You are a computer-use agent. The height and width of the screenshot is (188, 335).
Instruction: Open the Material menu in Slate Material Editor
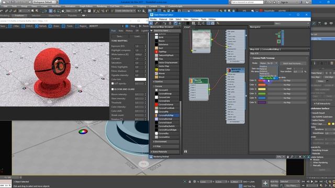(163, 19)
